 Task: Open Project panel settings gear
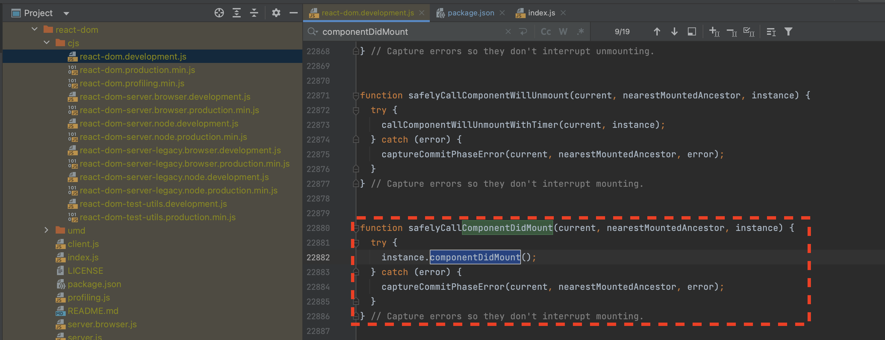276,13
